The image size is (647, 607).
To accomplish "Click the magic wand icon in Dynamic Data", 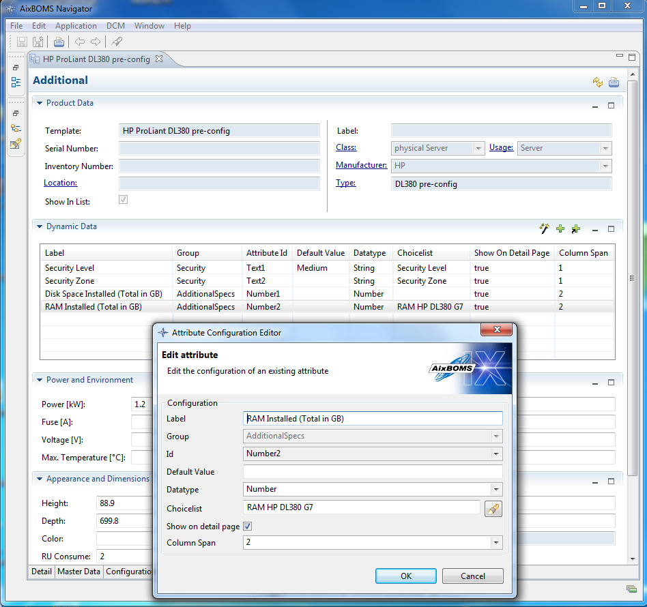I will click(544, 229).
